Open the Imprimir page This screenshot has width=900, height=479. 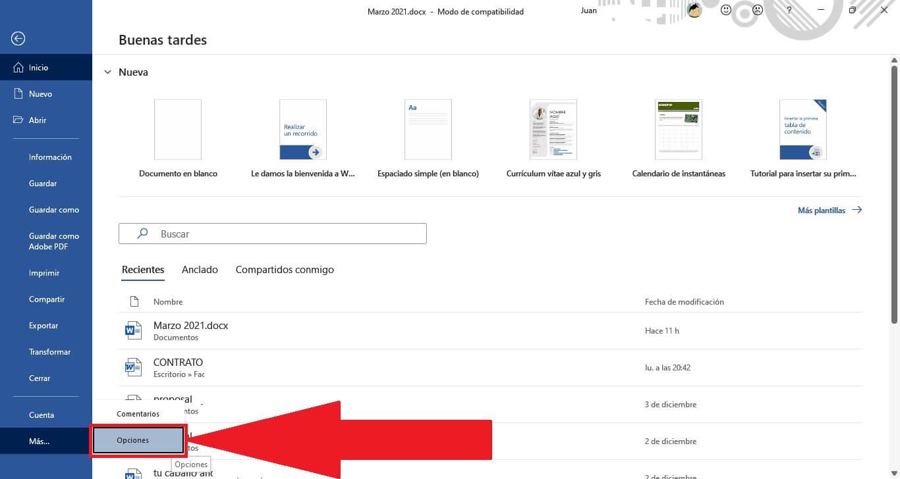point(46,272)
